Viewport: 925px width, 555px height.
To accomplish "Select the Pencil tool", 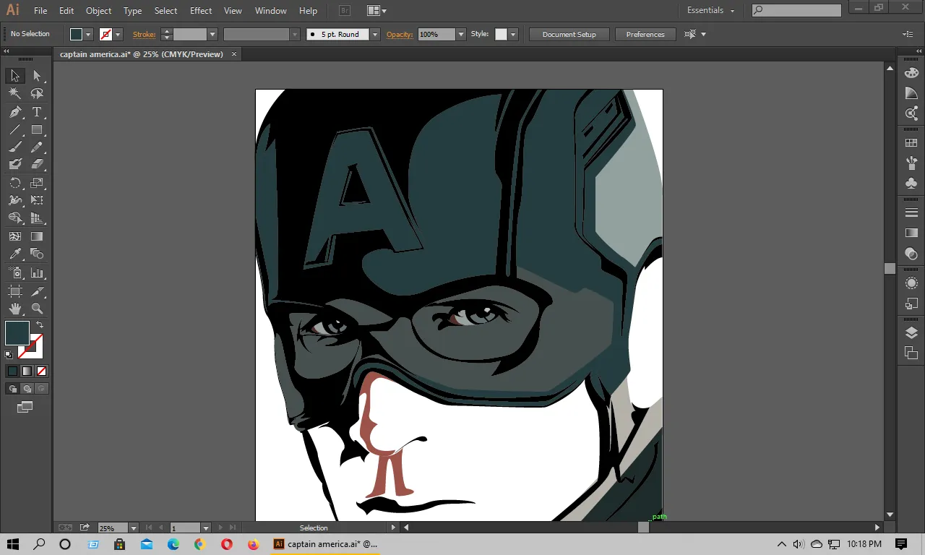I will pos(37,147).
